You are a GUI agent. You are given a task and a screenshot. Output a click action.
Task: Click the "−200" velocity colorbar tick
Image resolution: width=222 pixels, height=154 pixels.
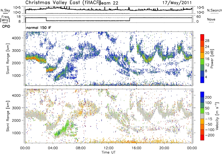pos(210,135)
